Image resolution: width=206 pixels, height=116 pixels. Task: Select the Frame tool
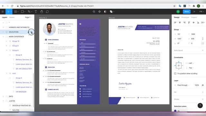pyautogui.click(x=15, y=12)
